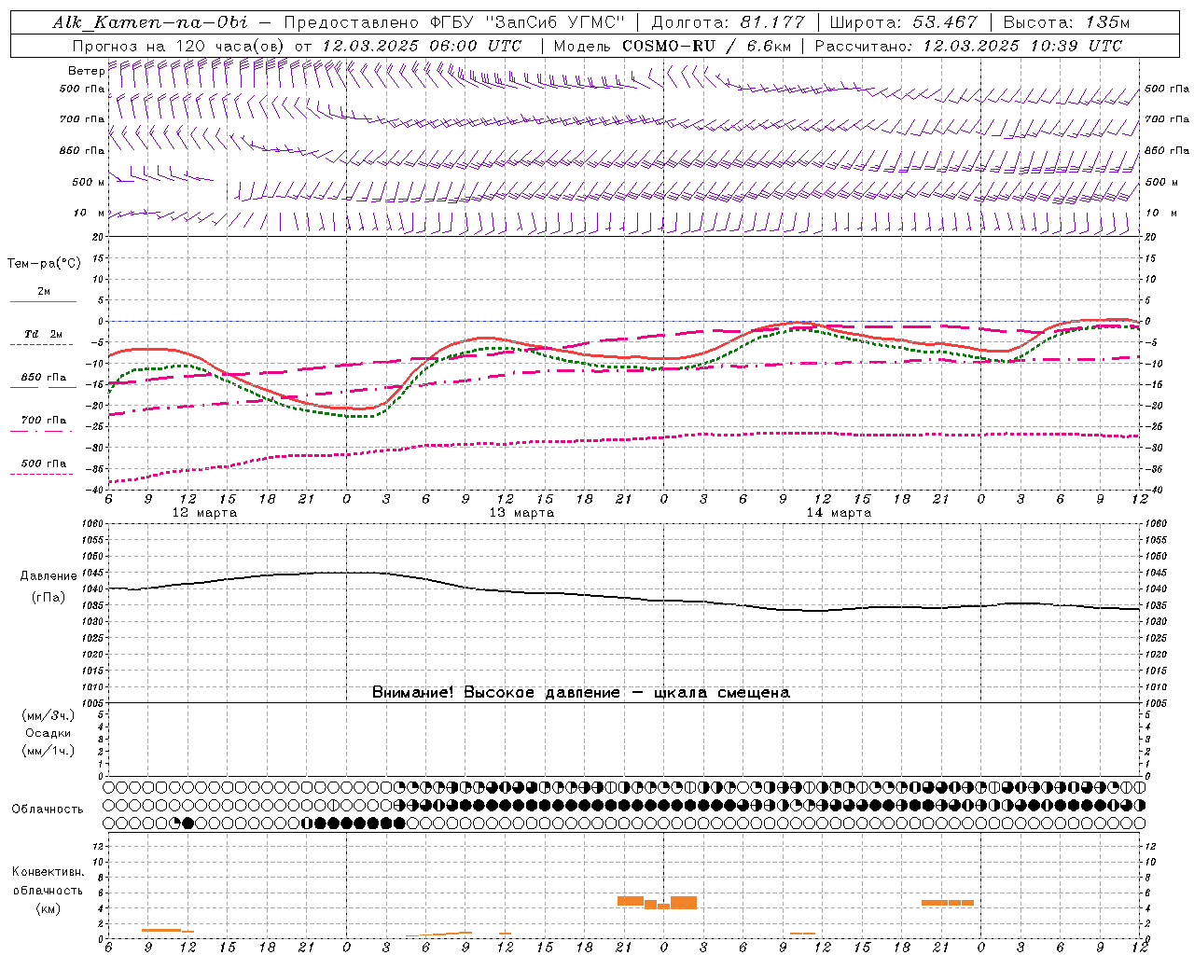The image size is (1194, 955).
Task: Click the 2м temperature legend entry
Action: 44,292
